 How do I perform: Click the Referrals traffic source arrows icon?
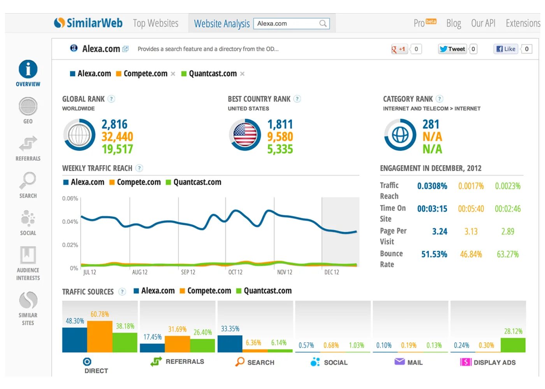(x=156, y=362)
